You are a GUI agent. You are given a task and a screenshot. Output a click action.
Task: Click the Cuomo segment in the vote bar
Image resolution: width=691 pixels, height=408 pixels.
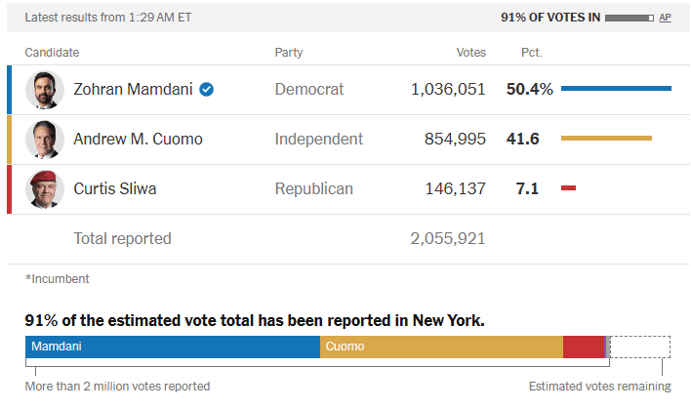pos(441,347)
